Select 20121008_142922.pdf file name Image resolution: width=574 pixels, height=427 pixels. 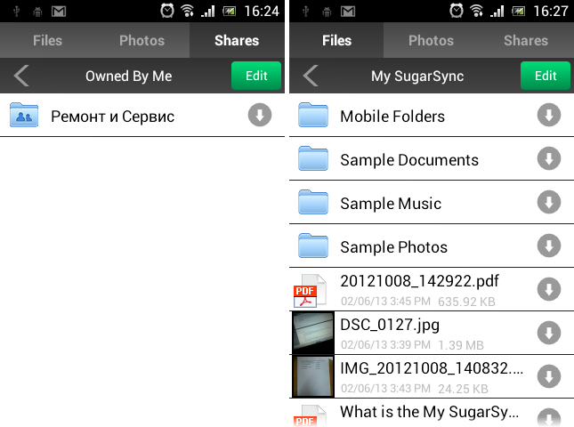pyautogui.click(x=419, y=281)
